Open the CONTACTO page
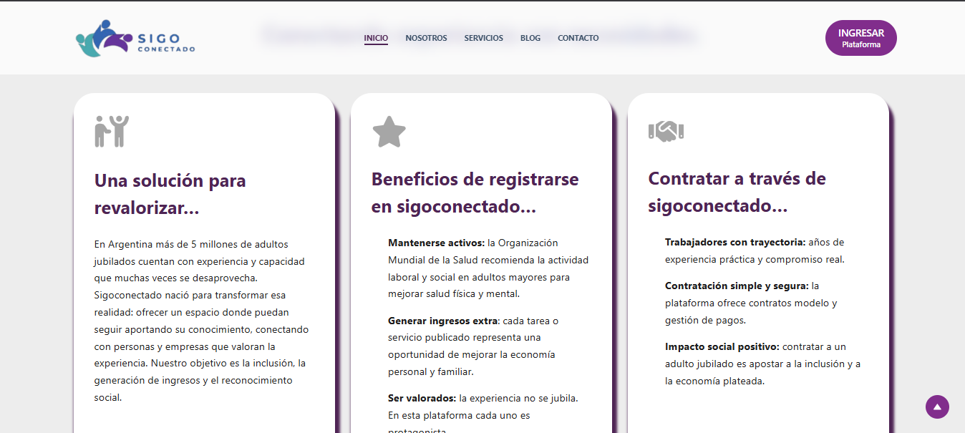 tap(578, 38)
